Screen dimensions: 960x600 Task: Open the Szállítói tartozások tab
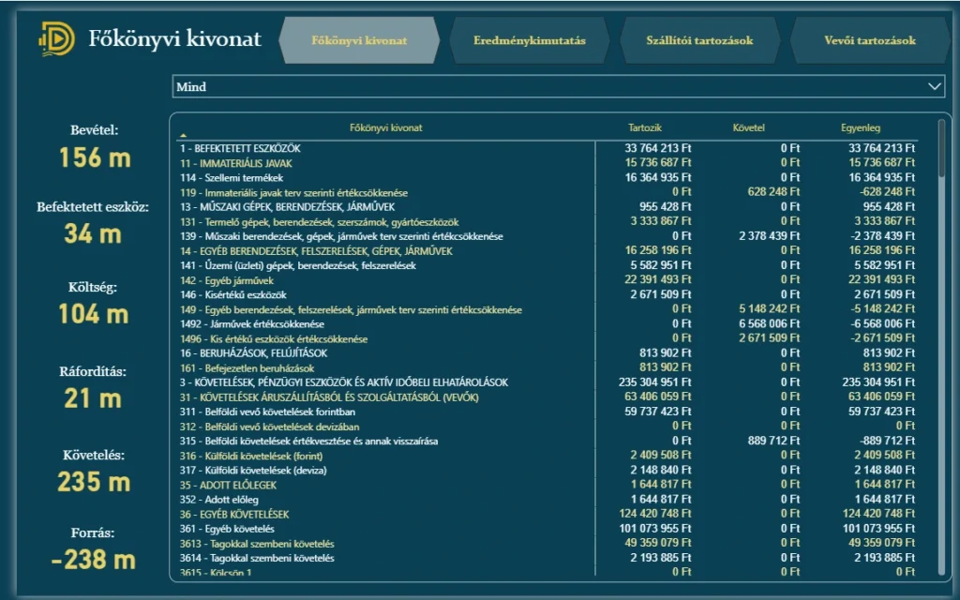(x=699, y=40)
